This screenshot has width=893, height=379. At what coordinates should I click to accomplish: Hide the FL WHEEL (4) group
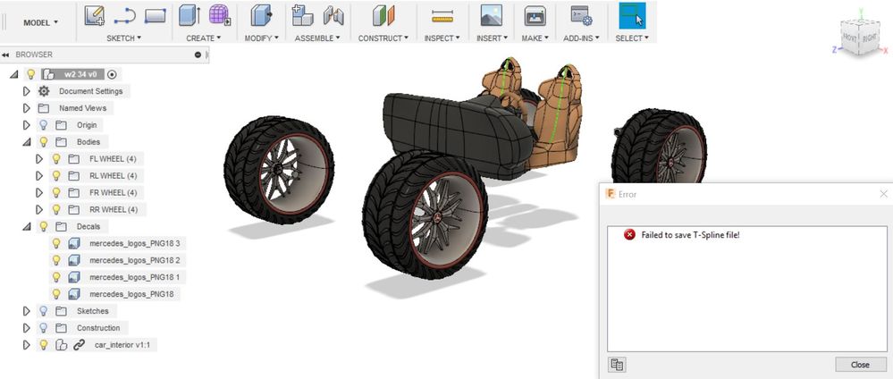click(x=55, y=158)
